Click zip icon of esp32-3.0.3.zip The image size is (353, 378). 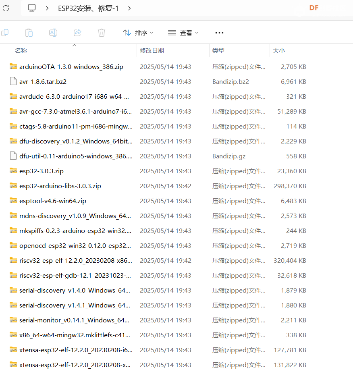13,171
